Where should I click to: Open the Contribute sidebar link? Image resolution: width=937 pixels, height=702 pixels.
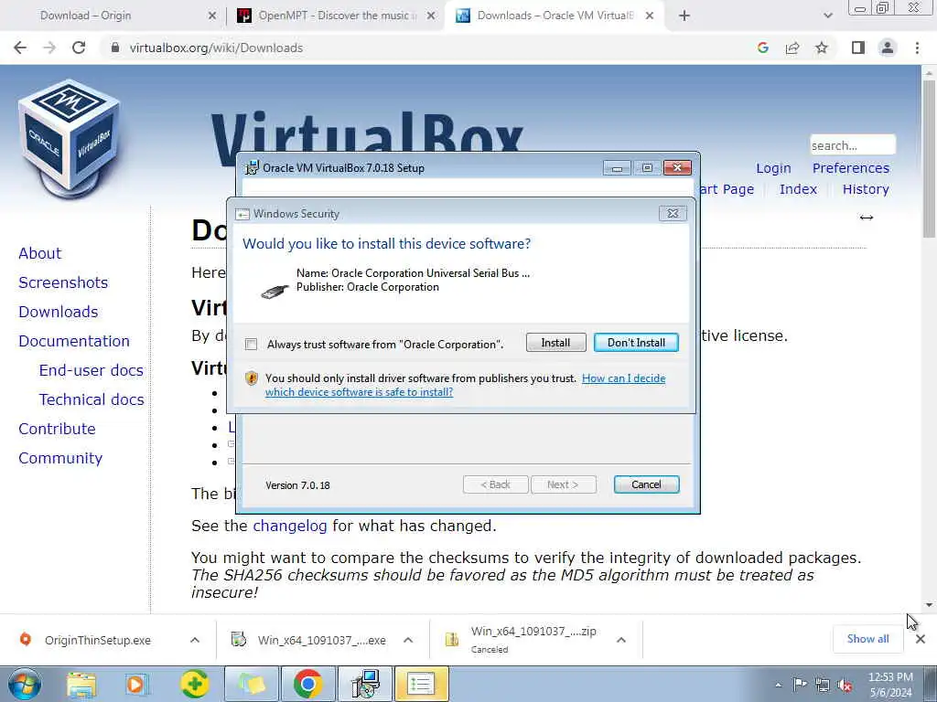tap(57, 429)
